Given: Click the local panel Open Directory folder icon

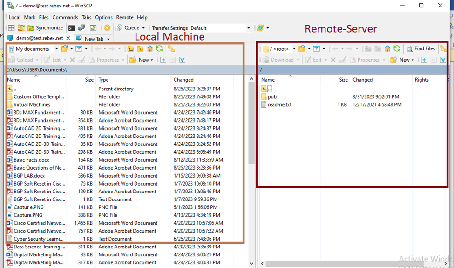Looking at the screenshot, I should [64, 48].
